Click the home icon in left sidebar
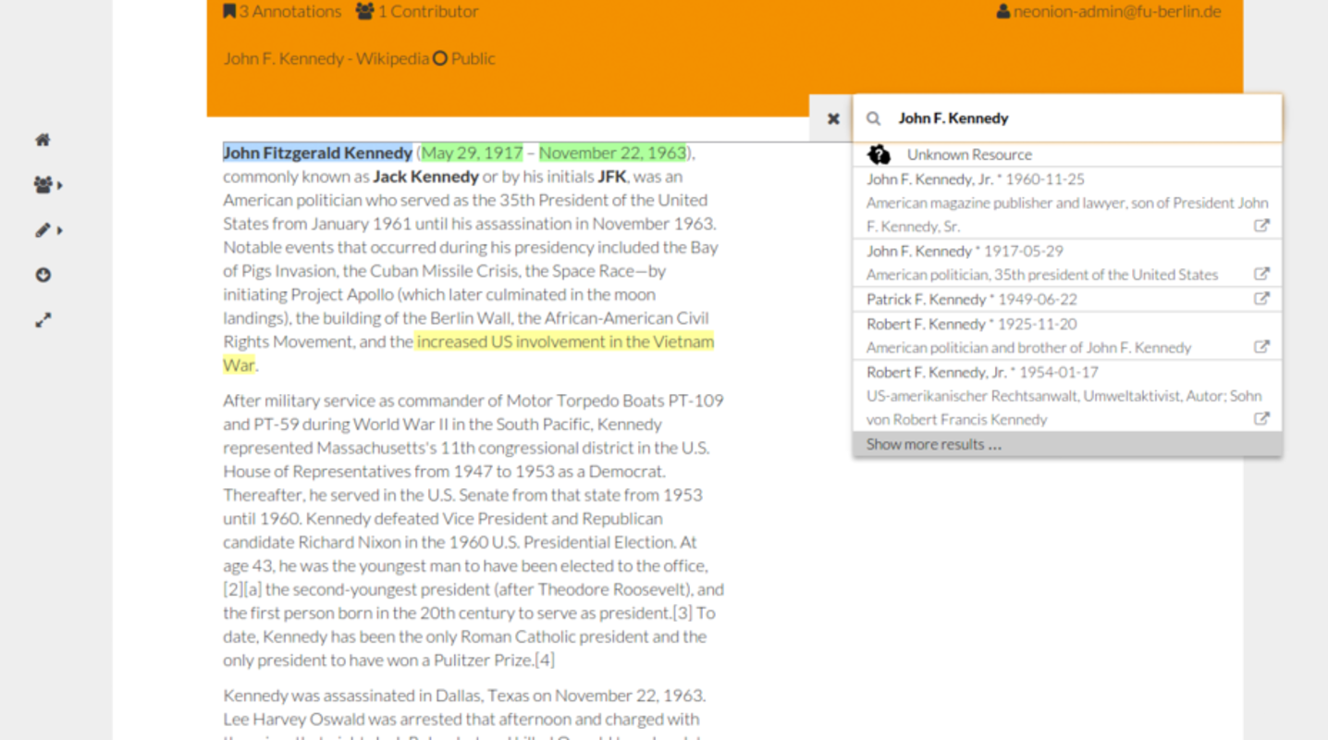Viewport: 1328px width, 740px height. click(43, 140)
